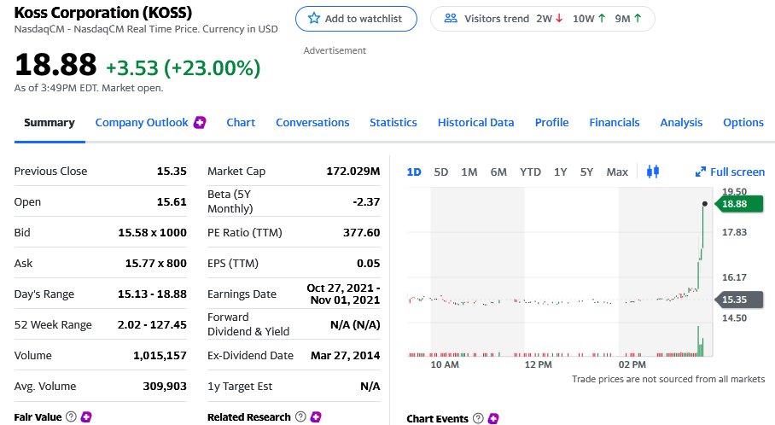
Task: Click the visitors trend people icon
Action: 451,18
